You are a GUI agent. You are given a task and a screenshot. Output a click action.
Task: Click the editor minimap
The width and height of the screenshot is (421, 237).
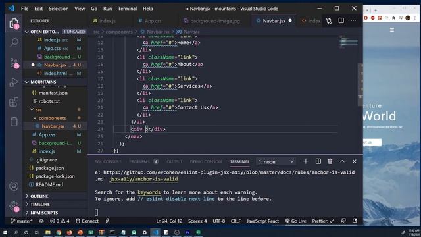coord(348,42)
